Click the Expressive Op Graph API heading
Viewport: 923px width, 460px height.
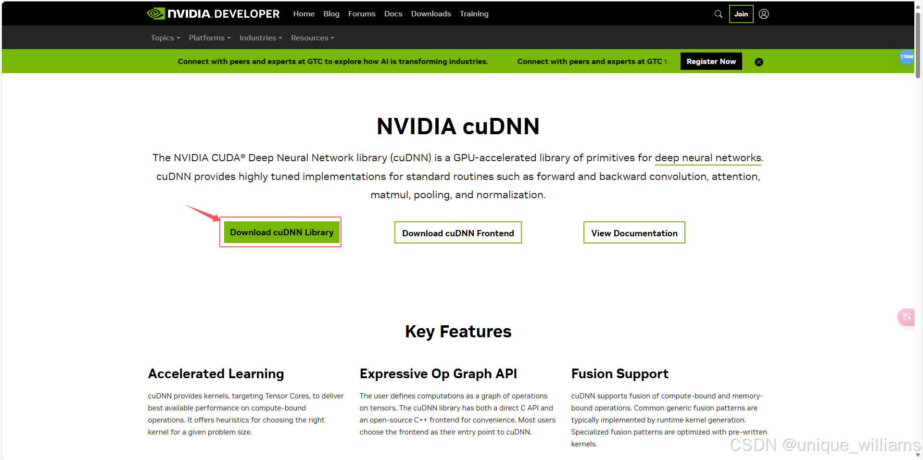pos(438,374)
